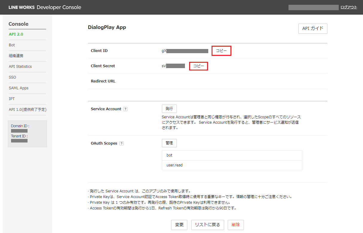
Task: Click the Domain ID label
Action: pos(20,126)
